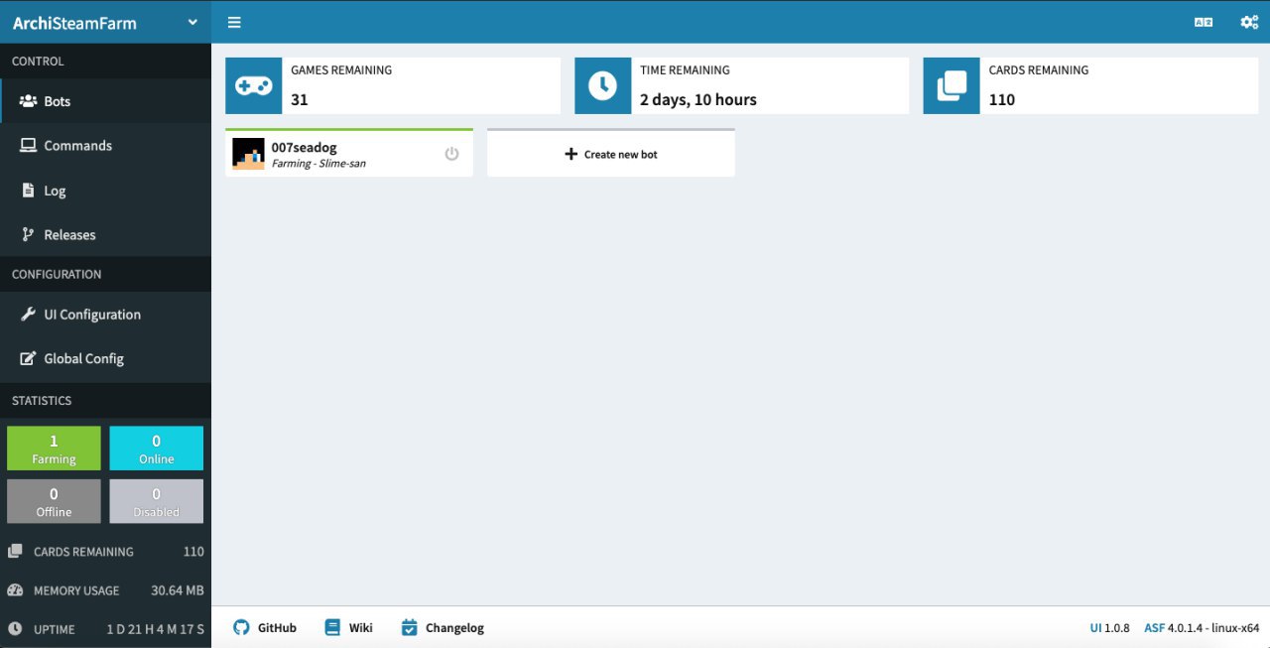Click the Global Config edit icon

tap(28, 358)
